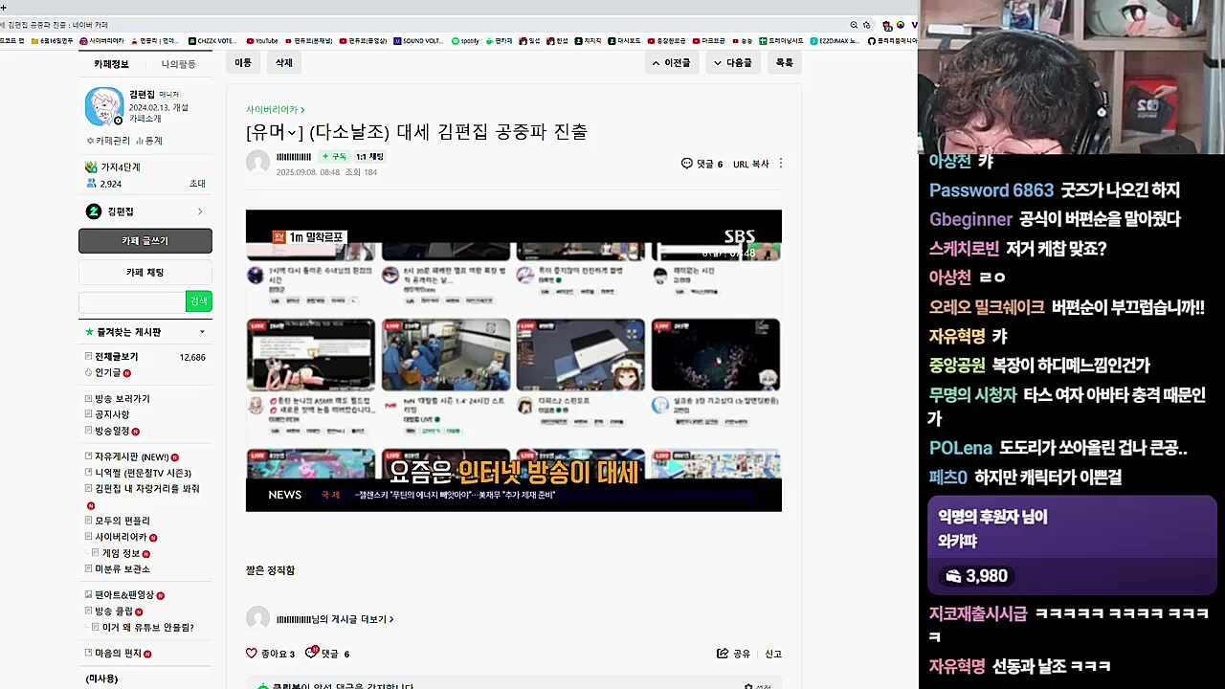Open 사이버리어카 breadcrumb link above title
The width and height of the screenshot is (1225, 689).
(276, 110)
